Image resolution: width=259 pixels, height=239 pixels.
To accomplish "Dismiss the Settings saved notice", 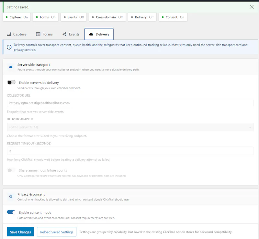I will (252, 7).
